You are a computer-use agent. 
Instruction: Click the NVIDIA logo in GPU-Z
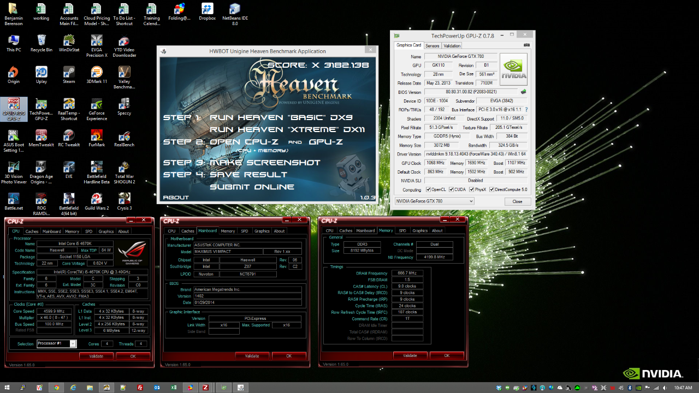(513, 69)
